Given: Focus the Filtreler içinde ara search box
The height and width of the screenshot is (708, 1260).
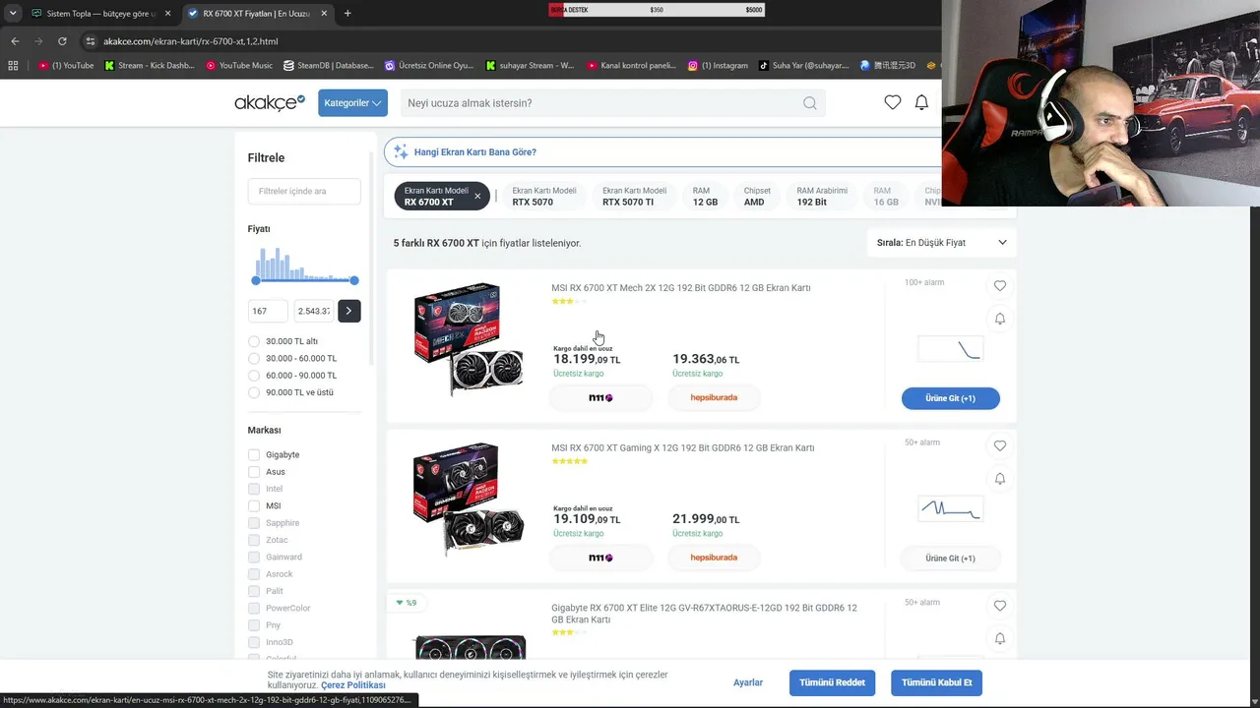Looking at the screenshot, I should click(304, 191).
